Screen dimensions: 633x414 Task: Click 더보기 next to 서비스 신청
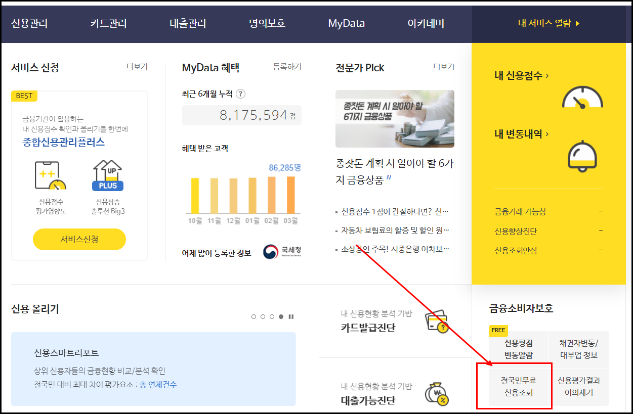pyautogui.click(x=137, y=67)
